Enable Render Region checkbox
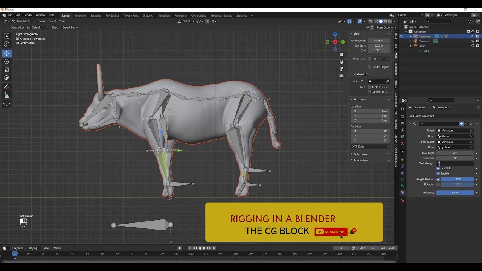Image resolution: width=482 pixels, height=271 pixels. 369,67
